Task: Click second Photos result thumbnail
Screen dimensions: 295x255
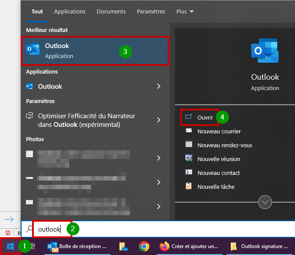Action: pyautogui.click(x=29, y=178)
